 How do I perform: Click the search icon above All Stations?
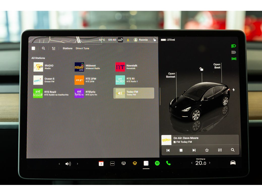coord(44,48)
